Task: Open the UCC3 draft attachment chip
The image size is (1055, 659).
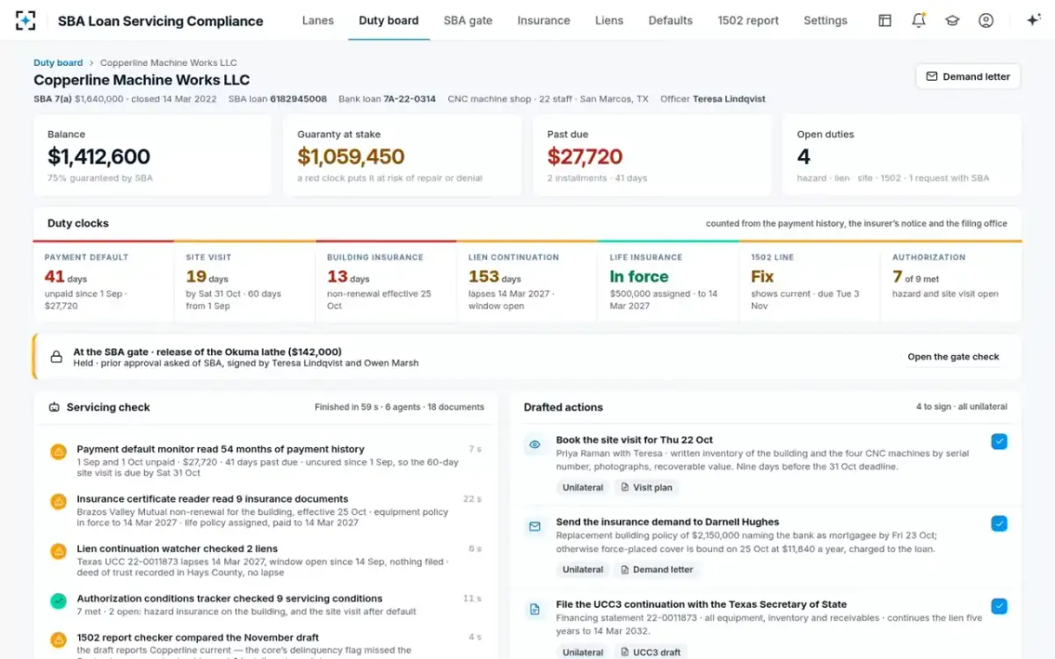Action: click(x=651, y=652)
